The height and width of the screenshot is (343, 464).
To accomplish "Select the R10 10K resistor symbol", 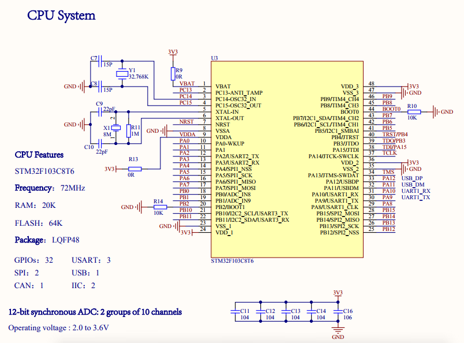I will 414,111.
